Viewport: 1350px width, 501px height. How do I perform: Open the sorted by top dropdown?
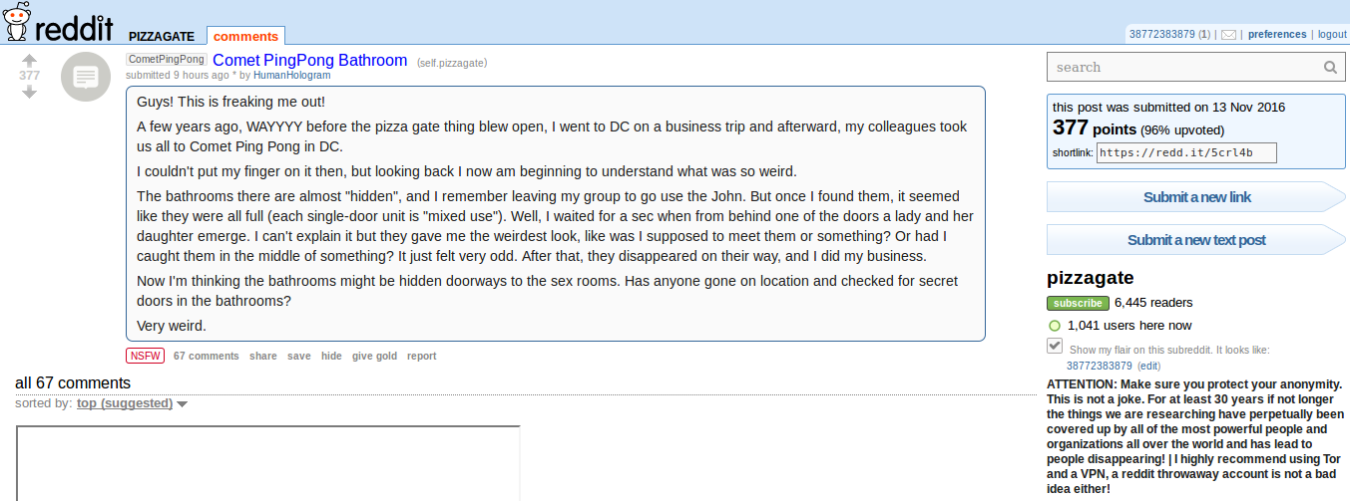tap(125, 403)
